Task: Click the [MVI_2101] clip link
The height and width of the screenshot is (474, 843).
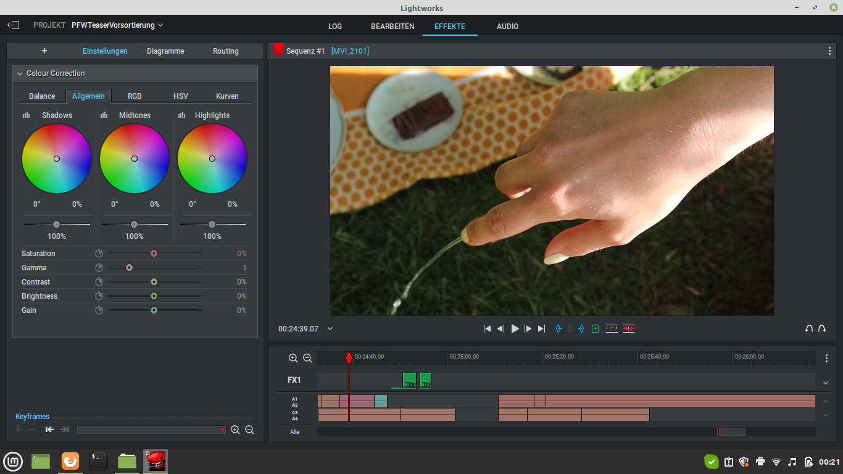Action: (x=350, y=51)
